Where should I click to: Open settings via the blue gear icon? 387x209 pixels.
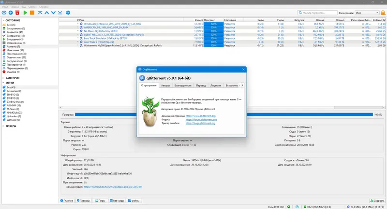[x=68, y=13]
